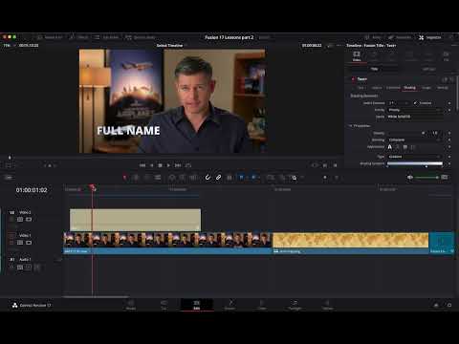This screenshot has width=459, height=344.
Task: Toggle the Inspector panel
Action: pyautogui.click(x=430, y=37)
